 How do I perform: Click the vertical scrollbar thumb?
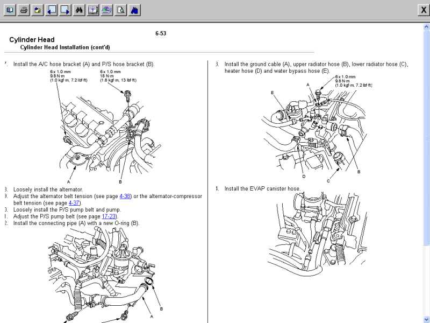426,138
